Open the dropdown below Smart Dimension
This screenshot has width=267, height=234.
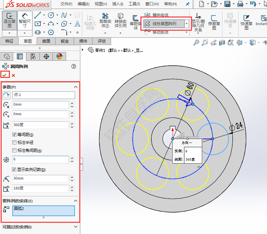pos(25,33)
